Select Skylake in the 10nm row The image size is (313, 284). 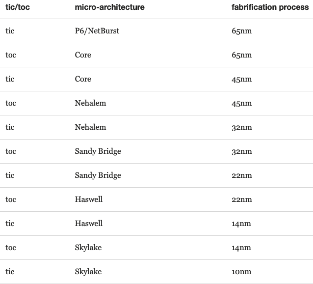coord(88,272)
